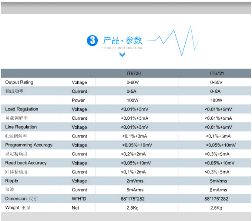Click the 2mVrms ripple value

click(135, 181)
